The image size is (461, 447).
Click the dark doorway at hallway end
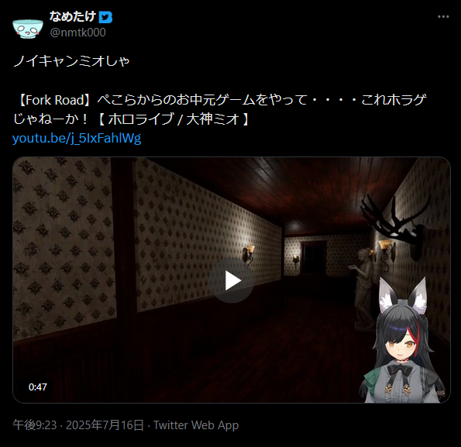tap(315, 257)
